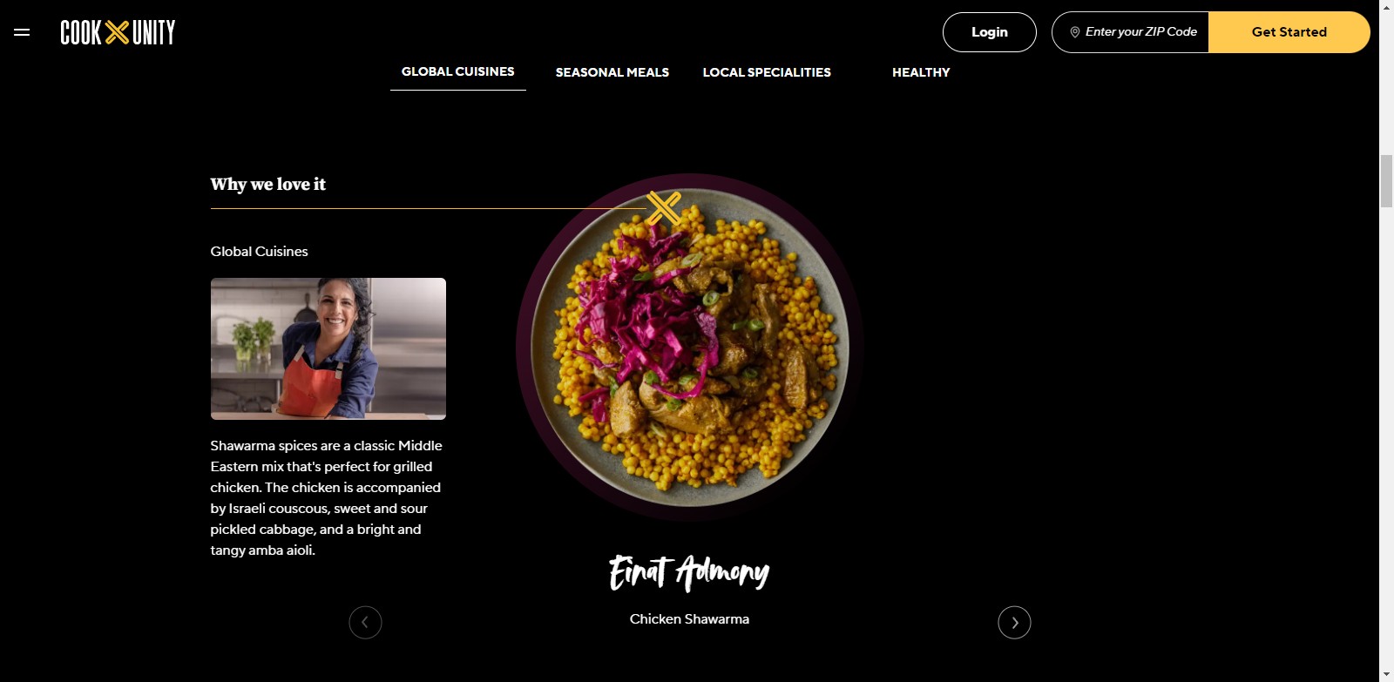Click the yellow crossed-utensils icon above the plate
This screenshot has height=682, width=1394.
(664, 208)
